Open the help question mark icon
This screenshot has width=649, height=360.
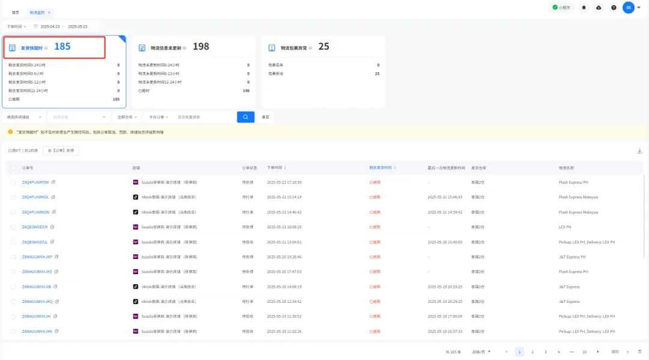[614, 8]
